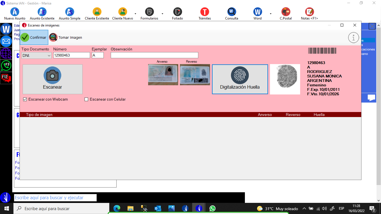
Task: Open the C.Postal lookup icon
Action: point(286,12)
